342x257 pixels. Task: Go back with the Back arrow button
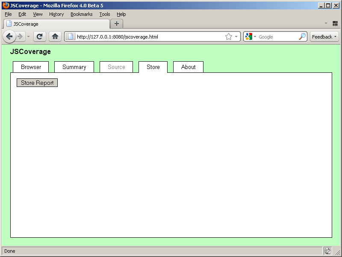point(9,36)
